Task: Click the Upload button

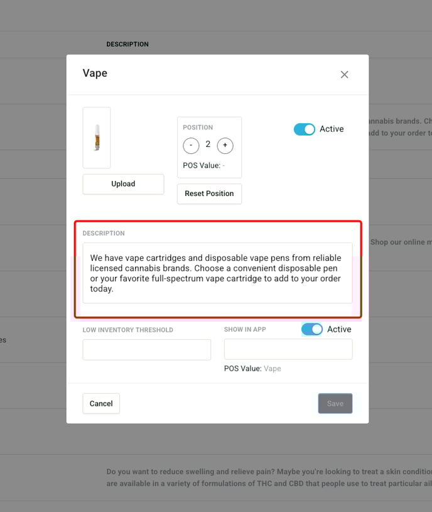Action: 123,184
